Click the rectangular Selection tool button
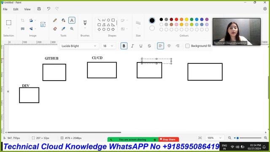The image size is (270, 152). (8, 22)
